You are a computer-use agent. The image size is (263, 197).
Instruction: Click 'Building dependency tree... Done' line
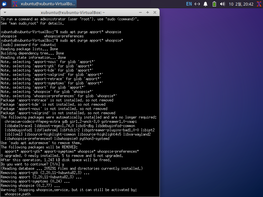click(32, 53)
